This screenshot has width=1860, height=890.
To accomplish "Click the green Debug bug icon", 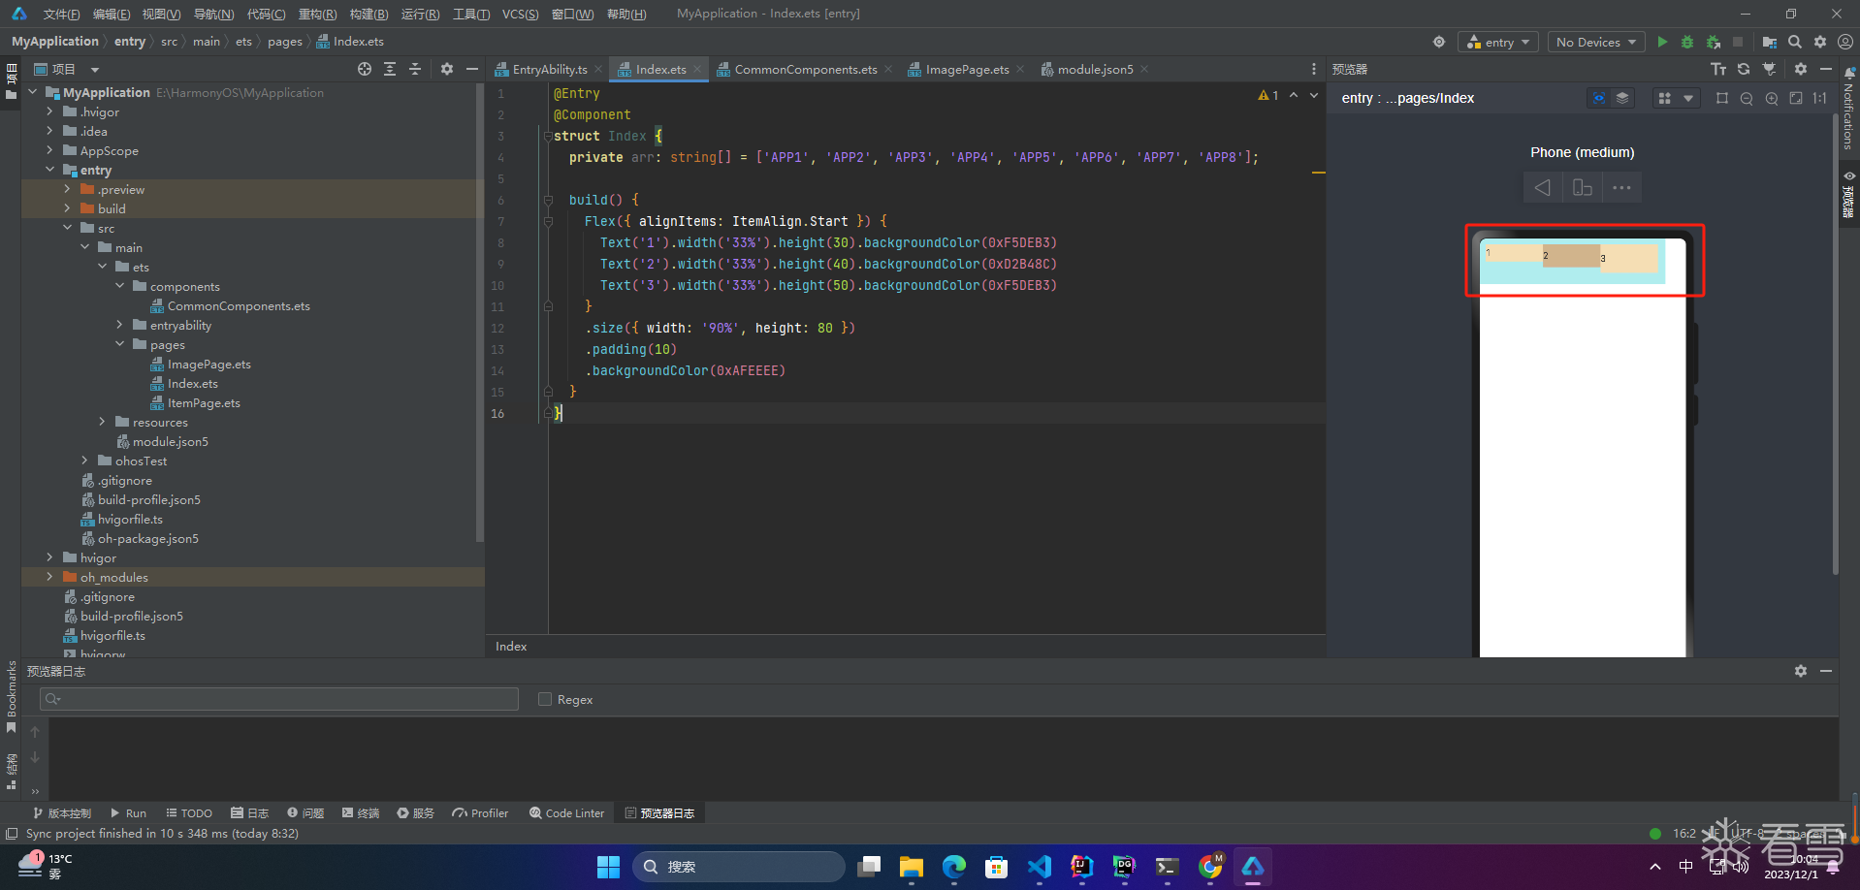I will pos(1687,42).
